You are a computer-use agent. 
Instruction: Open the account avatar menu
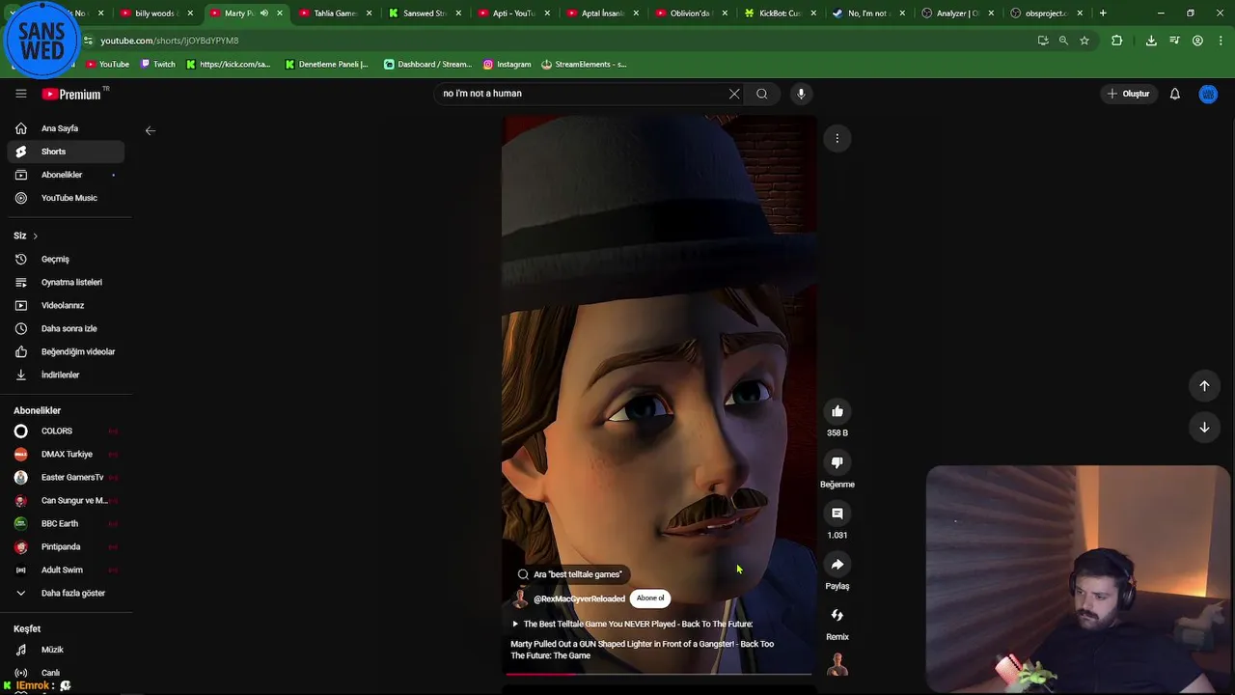click(1208, 94)
